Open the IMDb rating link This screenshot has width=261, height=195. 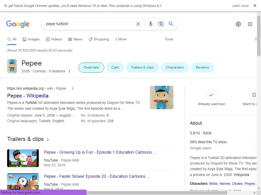[207, 133]
